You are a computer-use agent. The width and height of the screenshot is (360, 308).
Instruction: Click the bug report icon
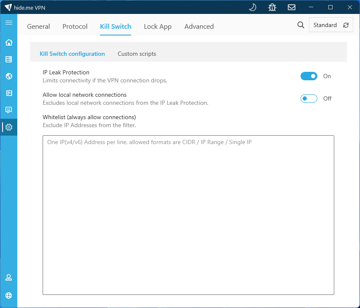[x=272, y=7]
